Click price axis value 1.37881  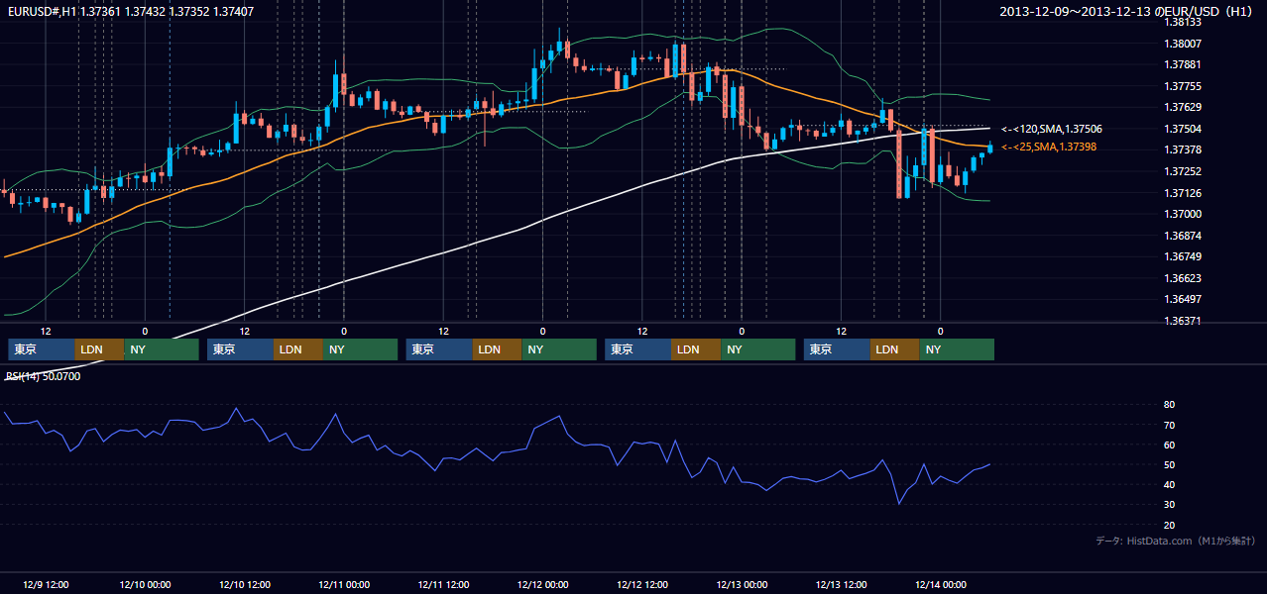1184,65
